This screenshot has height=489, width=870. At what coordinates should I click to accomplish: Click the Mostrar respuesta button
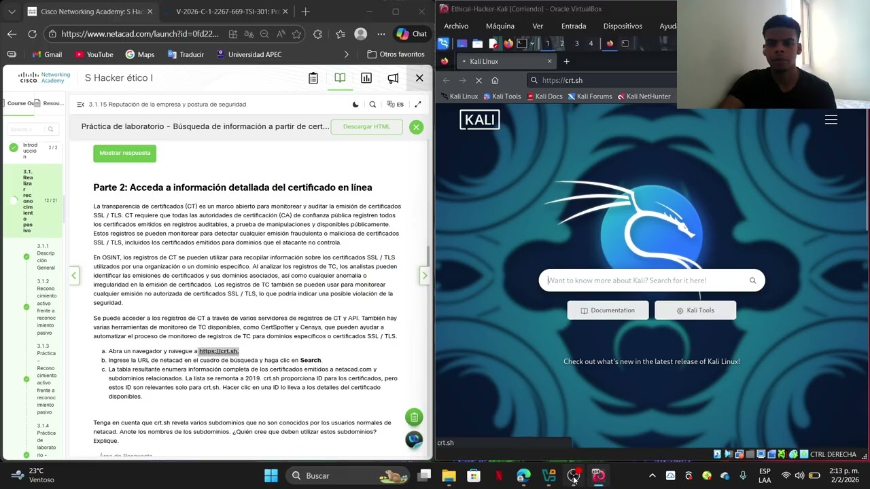pos(125,153)
